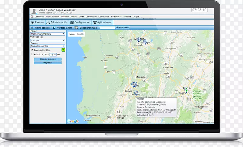This screenshot has width=243, height=147.
Task: Click the Configuración sliders icon
Action: [72, 22]
